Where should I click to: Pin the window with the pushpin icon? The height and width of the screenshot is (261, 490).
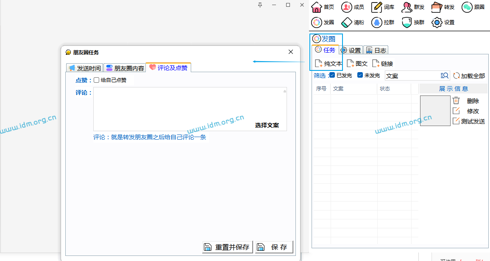(260, 5)
